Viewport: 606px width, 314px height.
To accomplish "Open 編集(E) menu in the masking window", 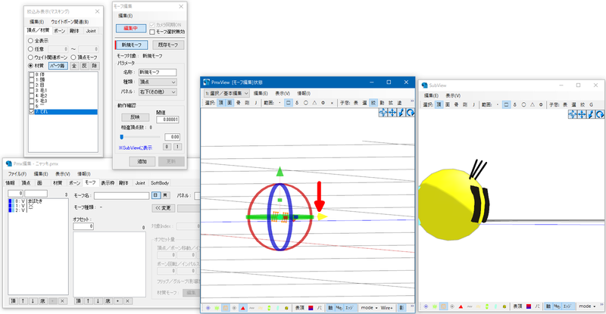I will point(36,22).
